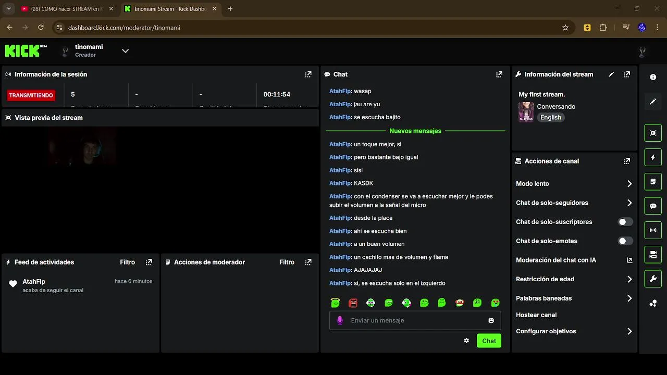This screenshot has height=375, width=667.
Task: Expand Configurar objetivos options
Action: [629, 331]
